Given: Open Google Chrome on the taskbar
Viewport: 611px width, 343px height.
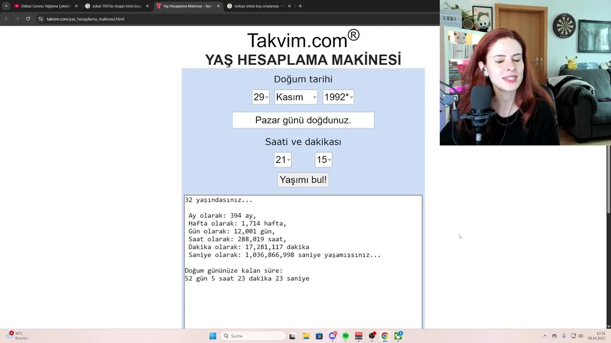Looking at the screenshot, I should point(385,336).
